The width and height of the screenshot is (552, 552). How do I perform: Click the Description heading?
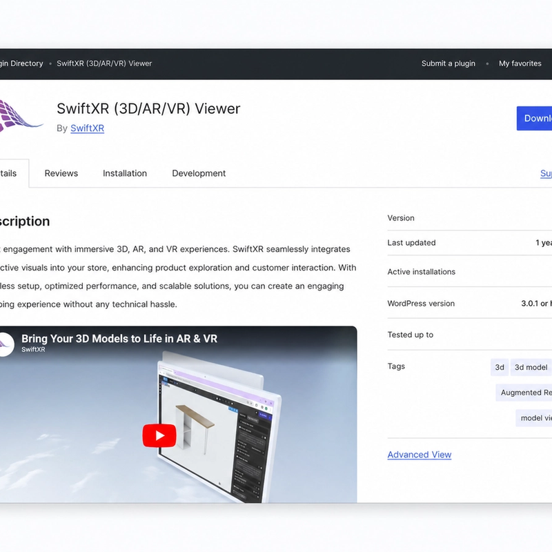25,221
